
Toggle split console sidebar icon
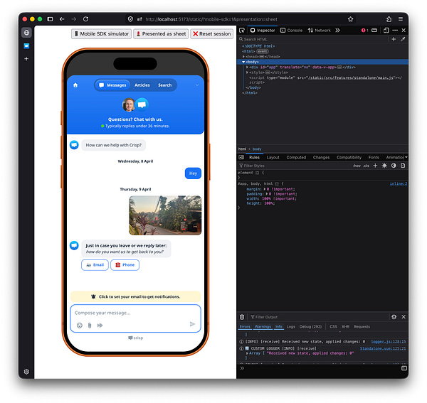click(x=404, y=368)
